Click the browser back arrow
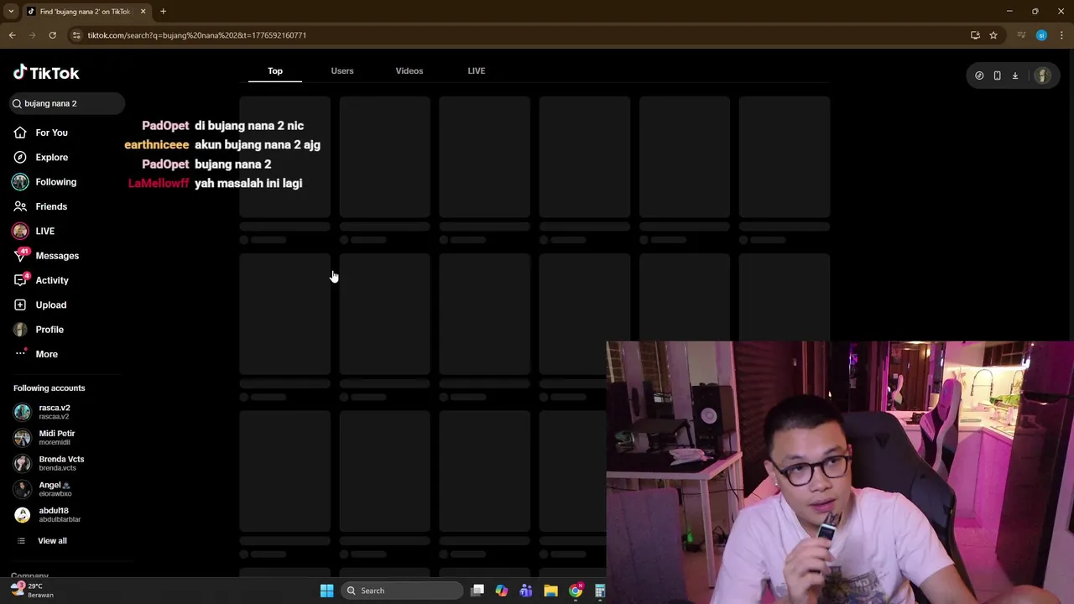 click(12, 35)
